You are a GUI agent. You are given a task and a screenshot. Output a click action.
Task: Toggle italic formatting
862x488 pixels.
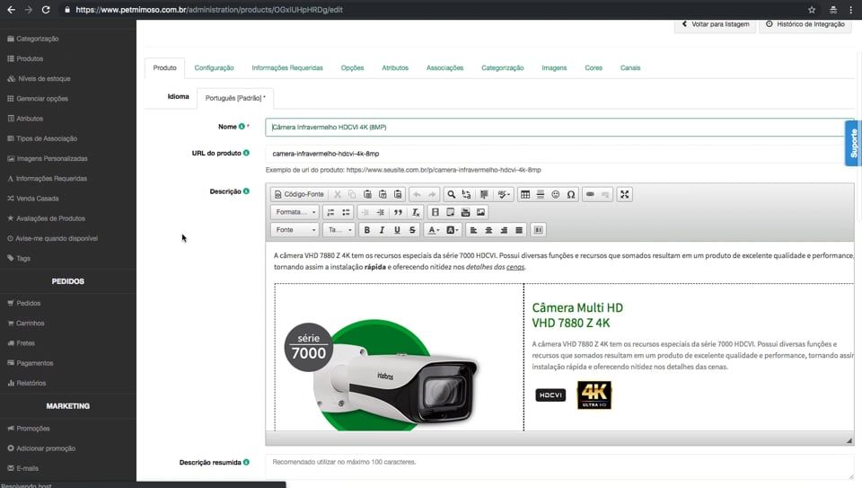tap(382, 230)
